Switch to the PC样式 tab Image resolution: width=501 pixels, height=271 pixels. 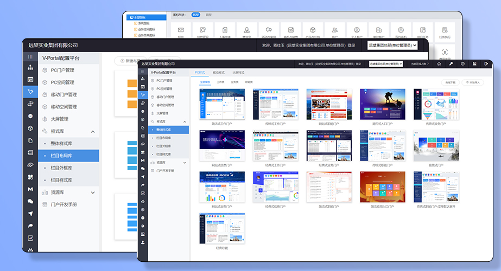click(200, 73)
